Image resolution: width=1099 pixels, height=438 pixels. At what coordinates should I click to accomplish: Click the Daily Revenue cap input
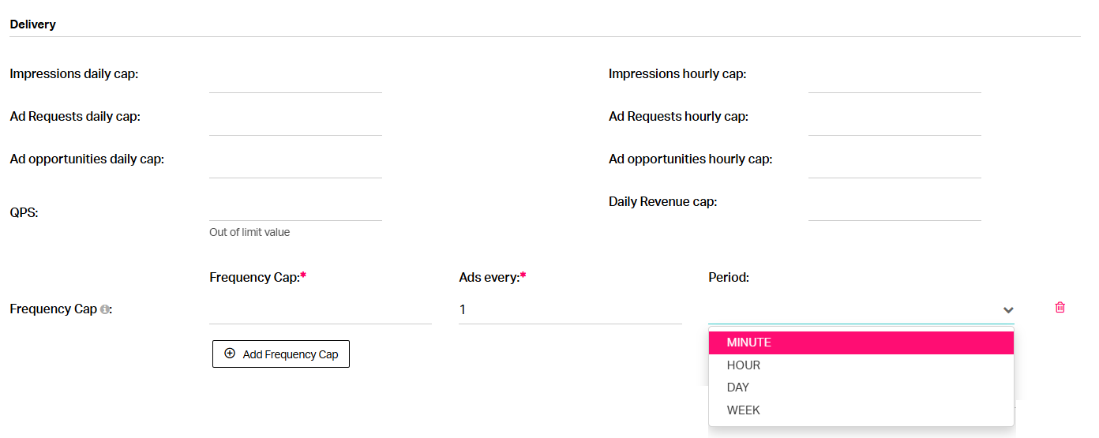[895, 207]
